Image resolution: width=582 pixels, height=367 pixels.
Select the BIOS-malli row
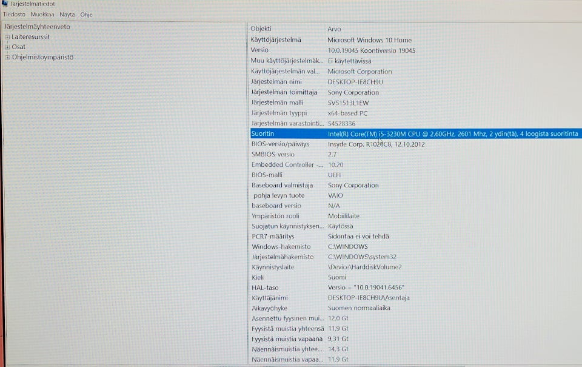tap(267, 175)
